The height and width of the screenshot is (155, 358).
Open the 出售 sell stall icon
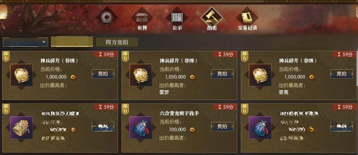(142, 17)
